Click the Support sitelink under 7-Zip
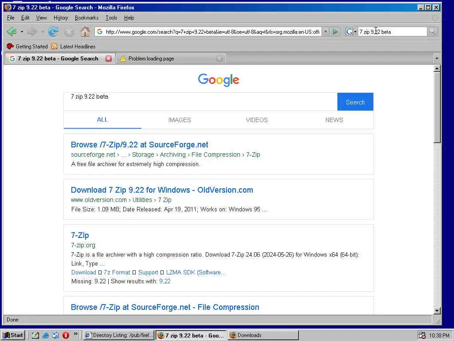 click(148, 272)
